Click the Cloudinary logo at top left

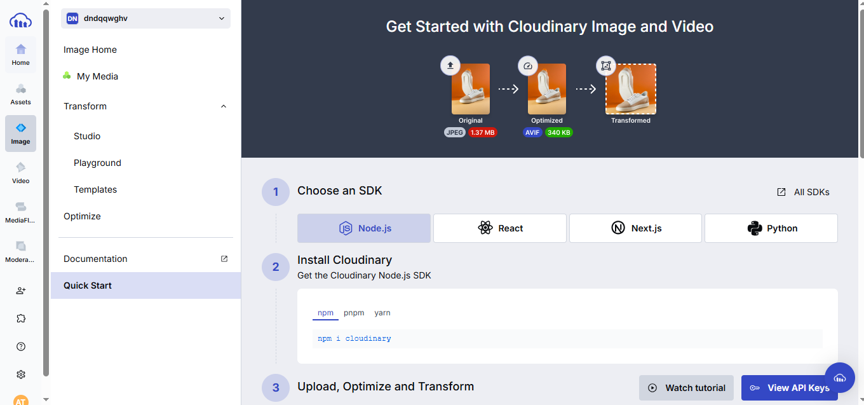click(20, 20)
